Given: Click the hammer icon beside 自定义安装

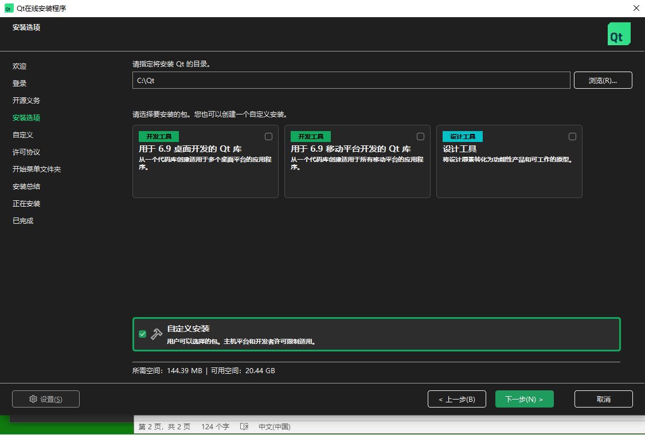Looking at the screenshot, I should coord(157,334).
